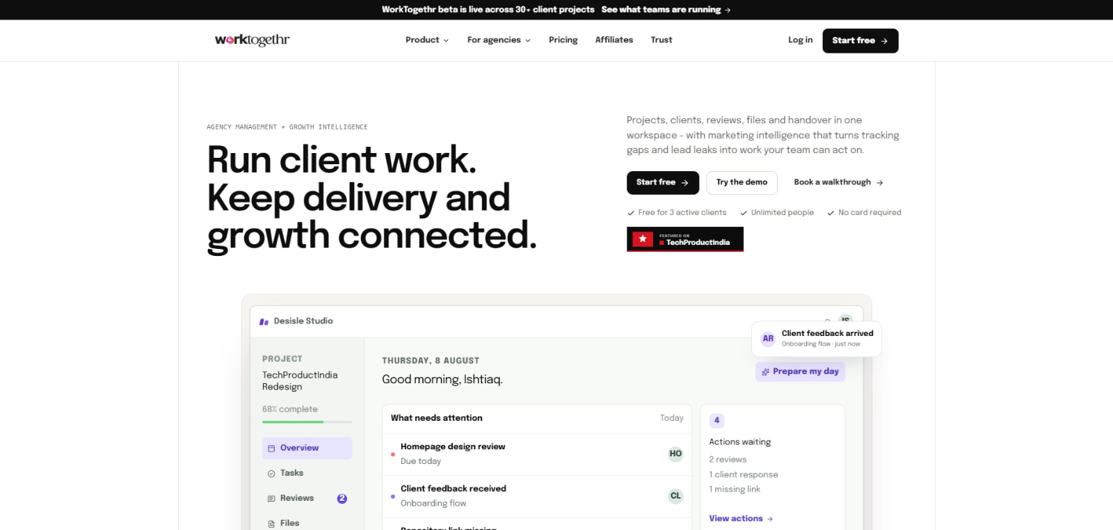Select Tasks in the project sidebar
The width and height of the screenshot is (1113, 530).
pos(307,473)
